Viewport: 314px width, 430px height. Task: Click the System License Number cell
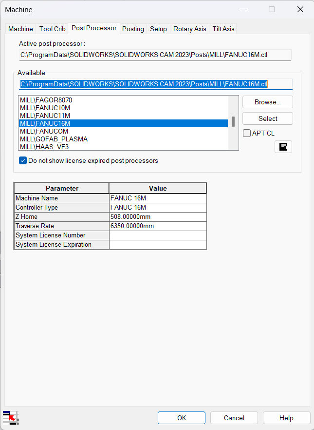coord(62,235)
